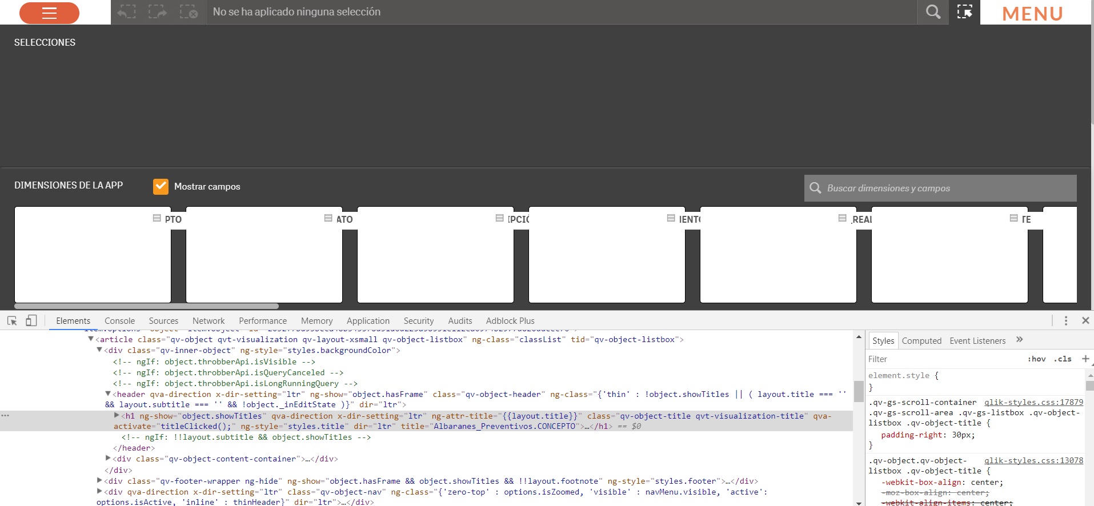Click the list icon beside PTO

157,218
